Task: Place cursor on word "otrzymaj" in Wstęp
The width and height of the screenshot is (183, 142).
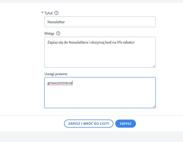Action: click(x=97, y=42)
